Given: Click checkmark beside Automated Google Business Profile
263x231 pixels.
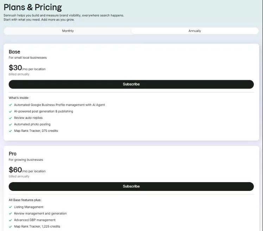Looking at the screenshot, I should 11,105.
